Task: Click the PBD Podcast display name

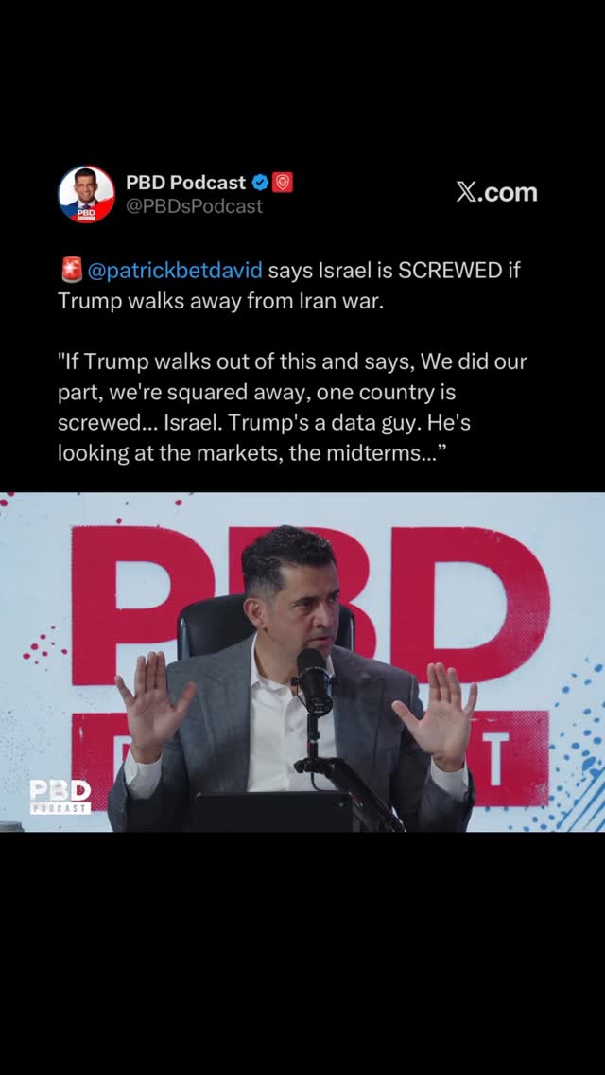Action: point(185,183)
